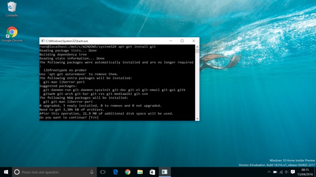Open the Corbeille recycle bin icon
Viewport: 316px width, 177px height.
coord(12,9)
